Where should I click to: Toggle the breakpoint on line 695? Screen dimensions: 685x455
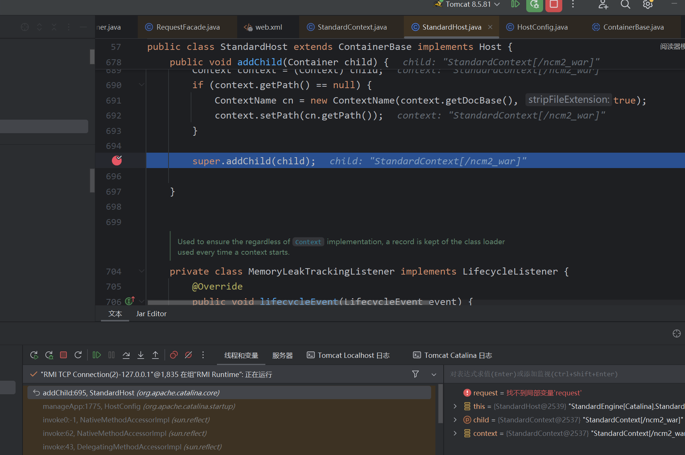click(x=117, y=161)
